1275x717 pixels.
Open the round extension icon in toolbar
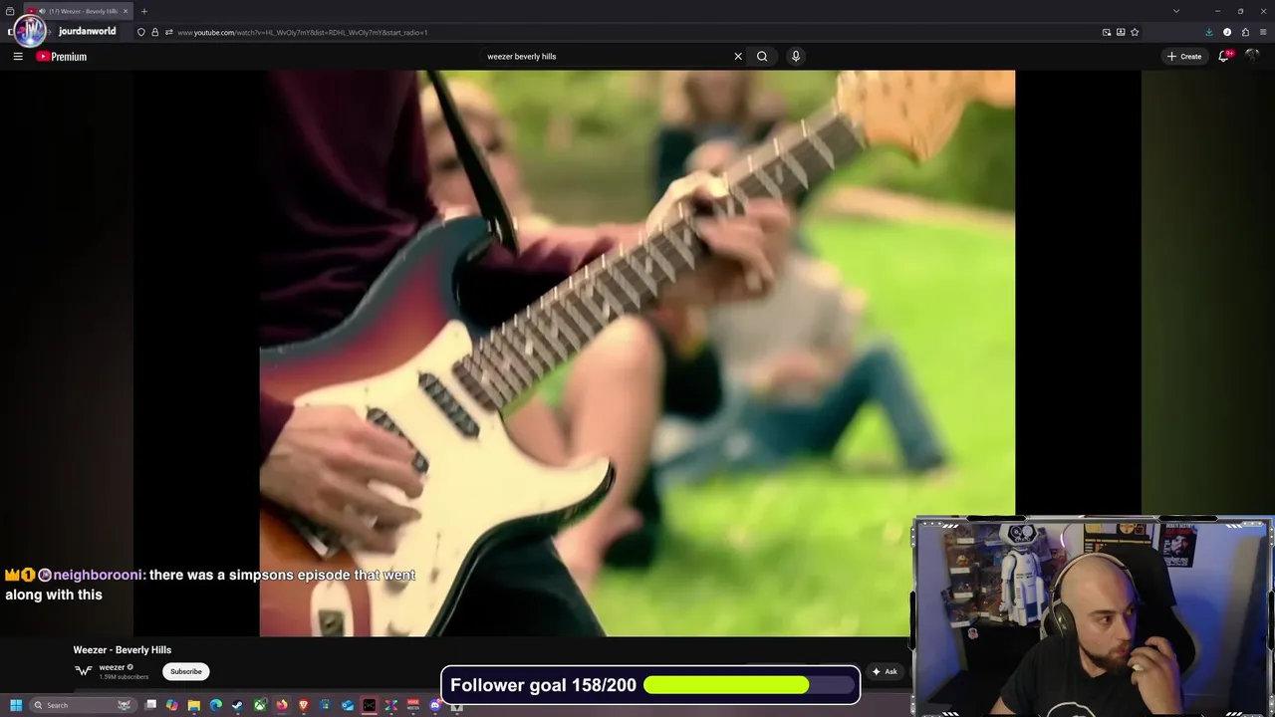[1227, 32]
